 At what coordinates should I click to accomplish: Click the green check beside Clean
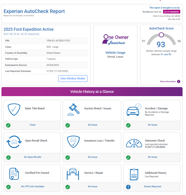point(8,125)
